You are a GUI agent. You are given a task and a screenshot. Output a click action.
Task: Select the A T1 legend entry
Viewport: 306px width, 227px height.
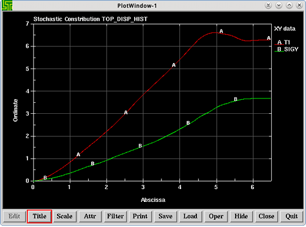pos(283,42)
